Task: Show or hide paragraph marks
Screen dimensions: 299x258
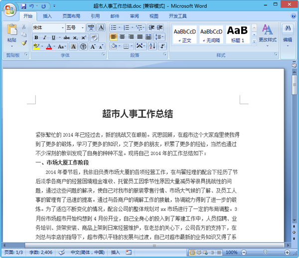Action: [162, 46]
